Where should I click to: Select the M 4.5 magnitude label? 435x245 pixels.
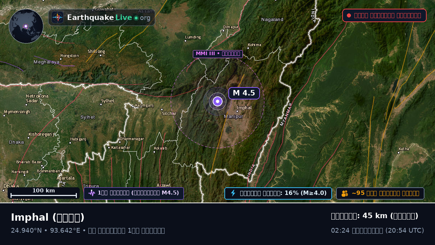click(244, 93)
